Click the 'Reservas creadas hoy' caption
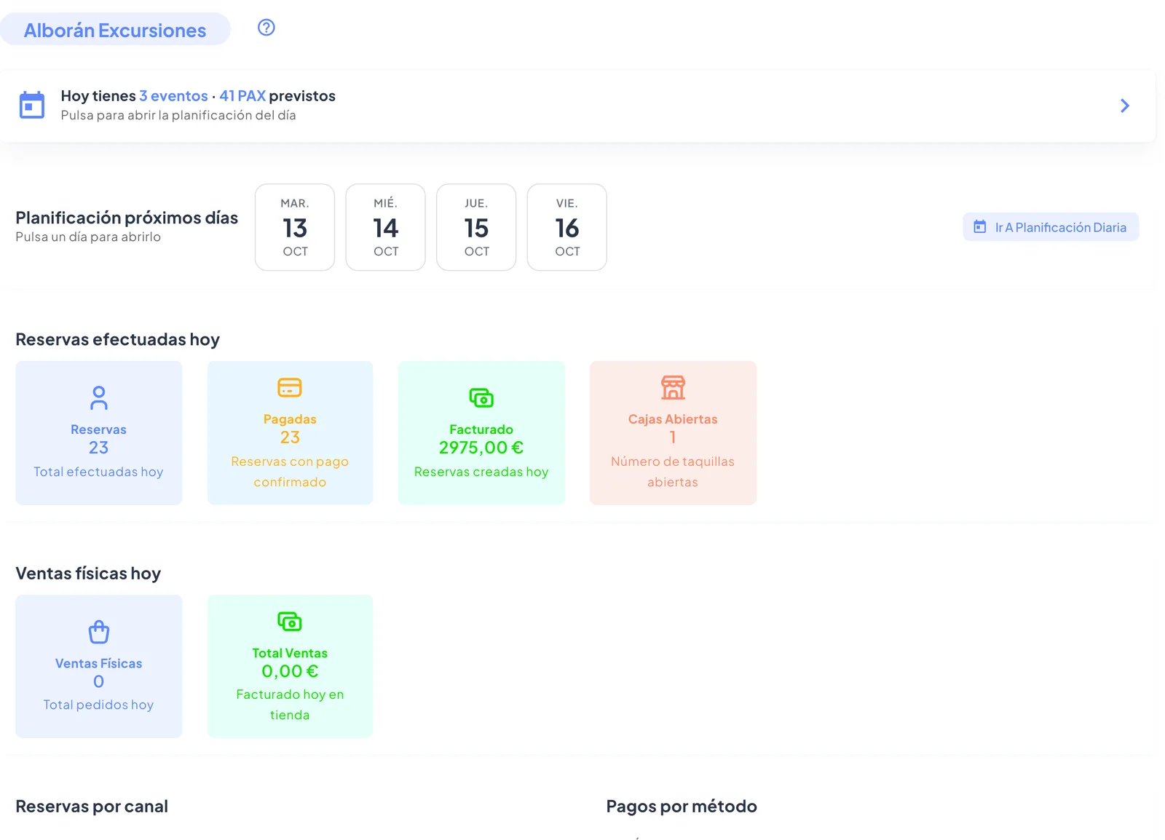 pos(481,472)
